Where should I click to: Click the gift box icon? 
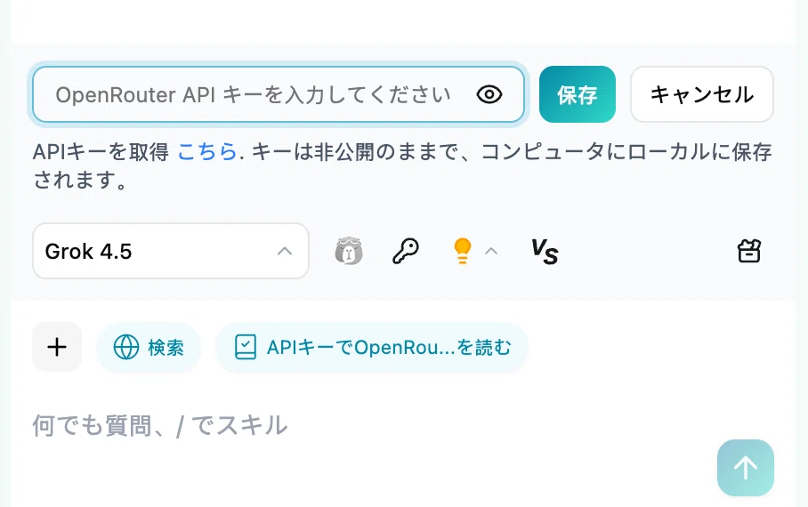pyautogui.click(x=748, y=252)
